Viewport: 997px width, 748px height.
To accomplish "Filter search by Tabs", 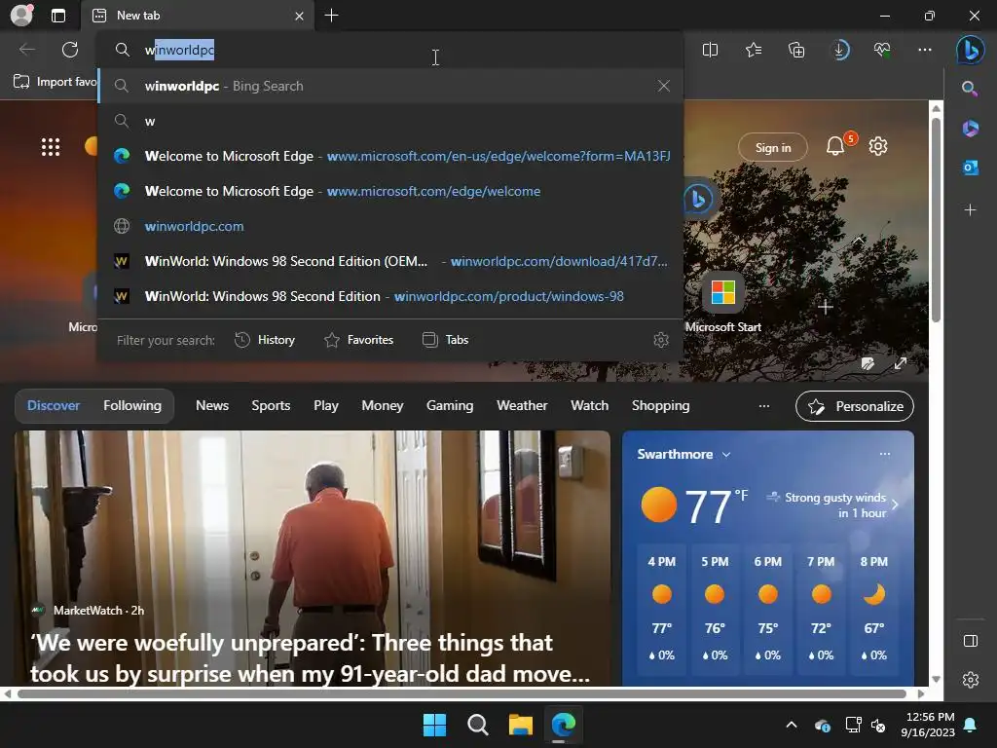I will coord(445,340).
